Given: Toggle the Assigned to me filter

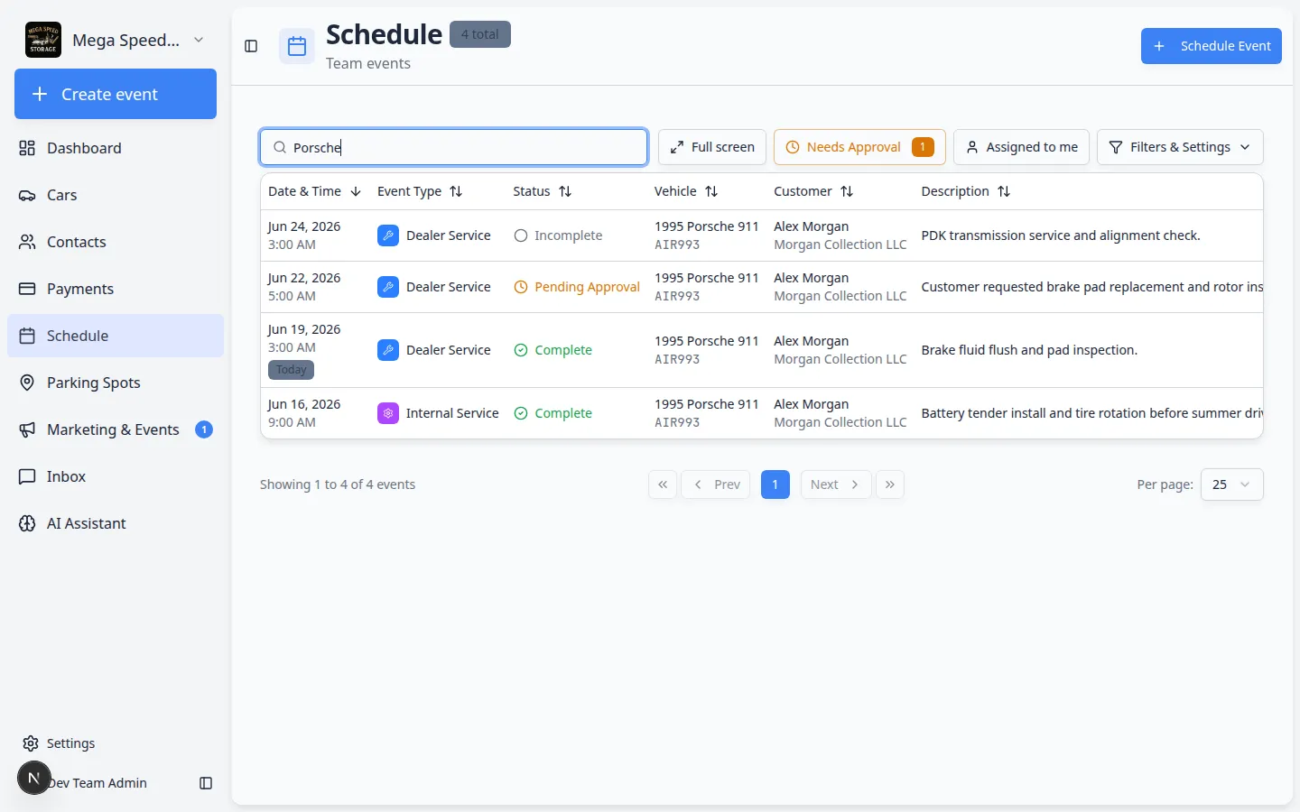Looking at the screenshot, I should (x=1022, y=147).
